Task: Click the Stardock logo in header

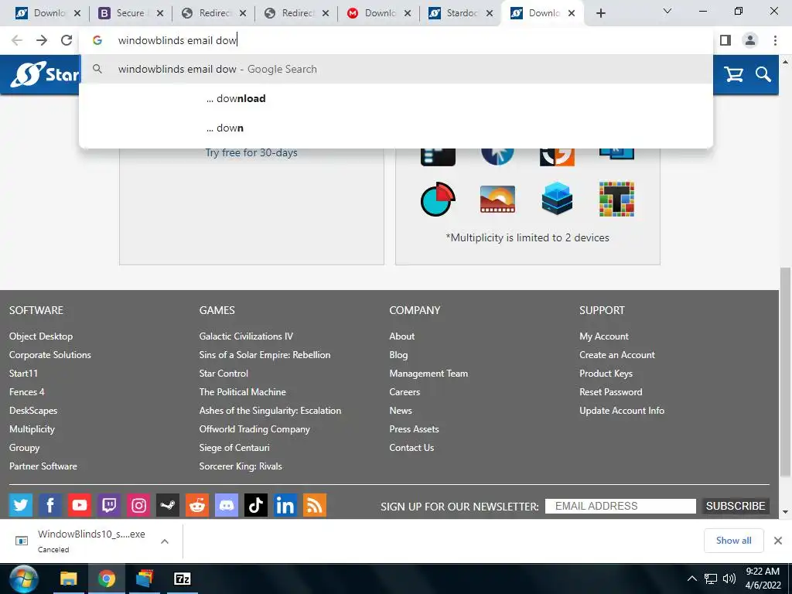Action: point(44,74)
